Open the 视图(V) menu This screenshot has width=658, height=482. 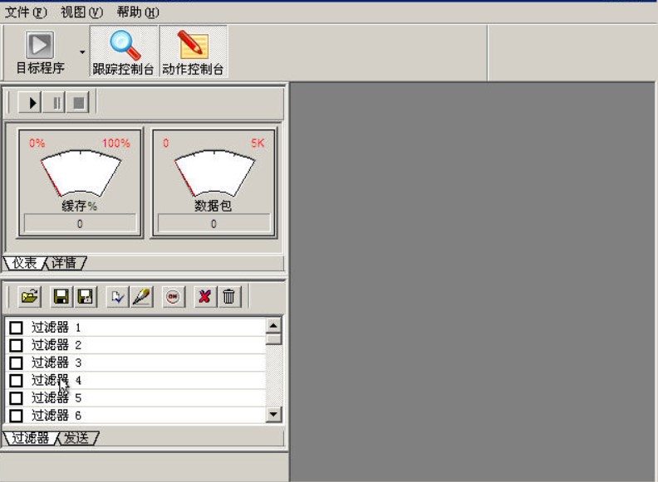point(81,12)
